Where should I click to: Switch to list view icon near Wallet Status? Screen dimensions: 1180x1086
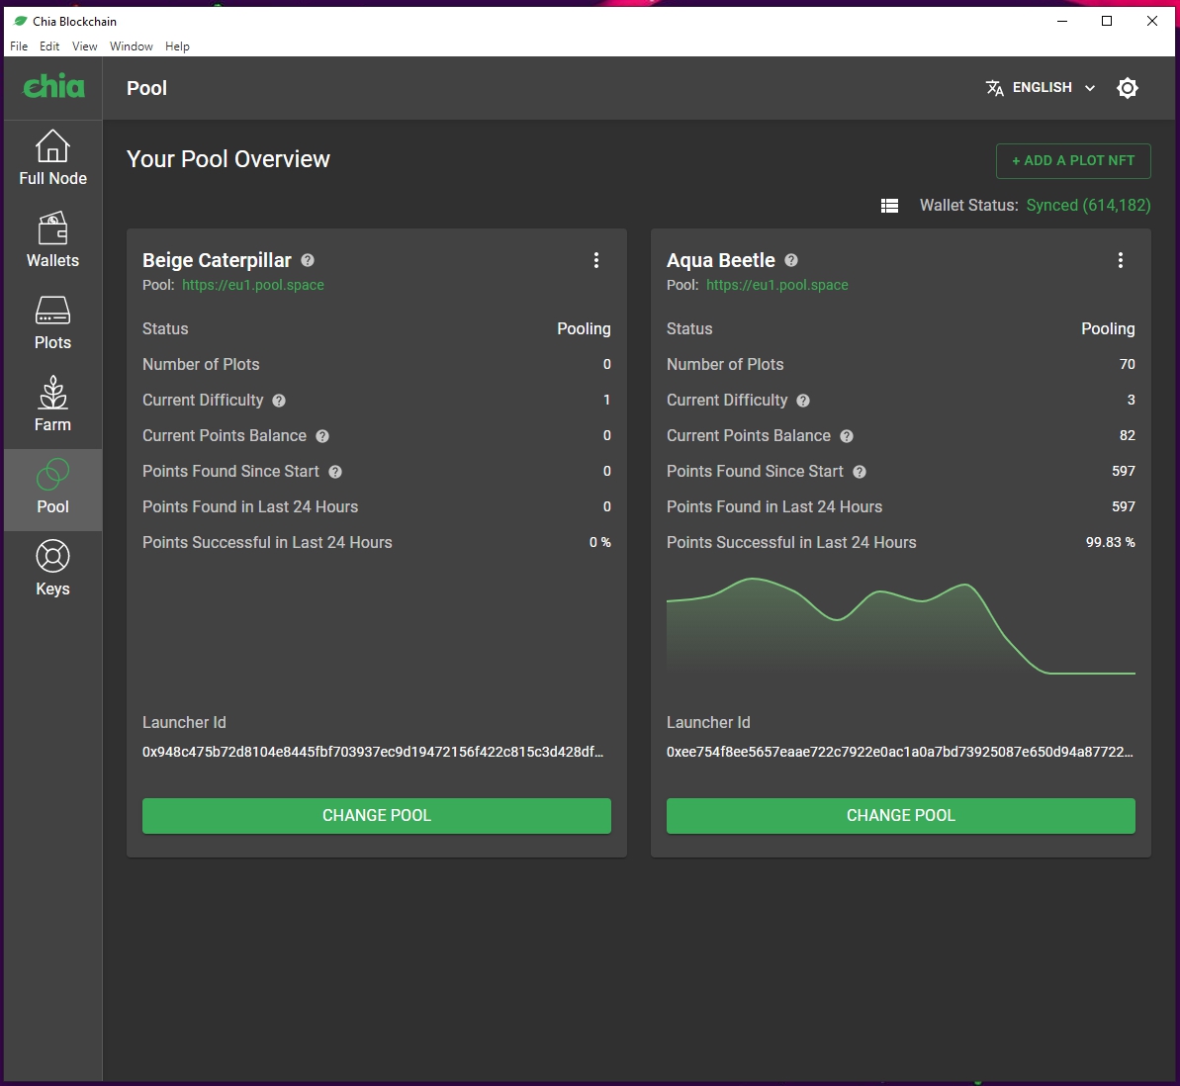point(889,206)
